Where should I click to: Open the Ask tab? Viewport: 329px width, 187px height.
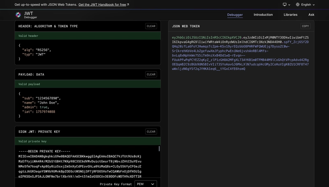pos(311,15)
